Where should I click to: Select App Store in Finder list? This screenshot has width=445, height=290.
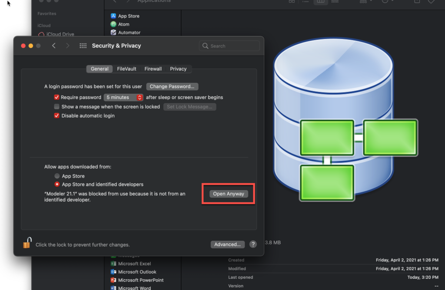tap(125, 16)
